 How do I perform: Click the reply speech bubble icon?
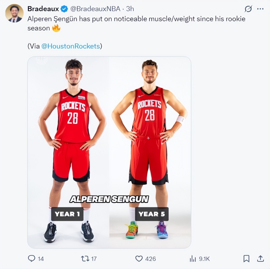click(31, 259)
